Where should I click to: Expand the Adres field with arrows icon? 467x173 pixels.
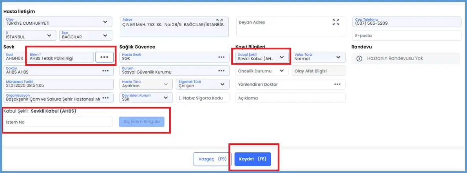[x=219, y=22]
